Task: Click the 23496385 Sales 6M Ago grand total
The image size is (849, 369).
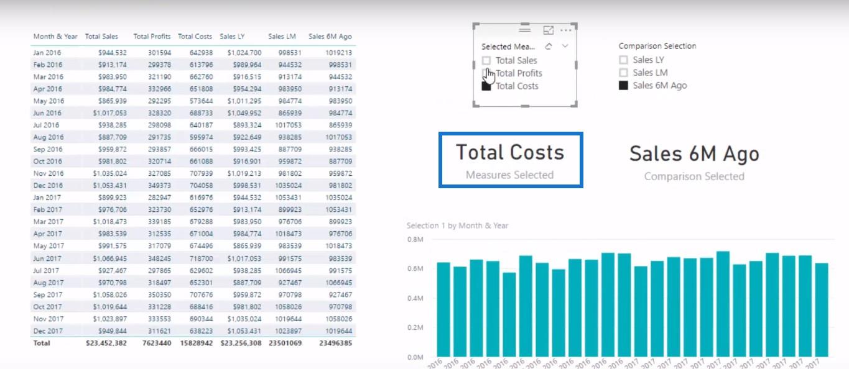Action: click(335, 343)
